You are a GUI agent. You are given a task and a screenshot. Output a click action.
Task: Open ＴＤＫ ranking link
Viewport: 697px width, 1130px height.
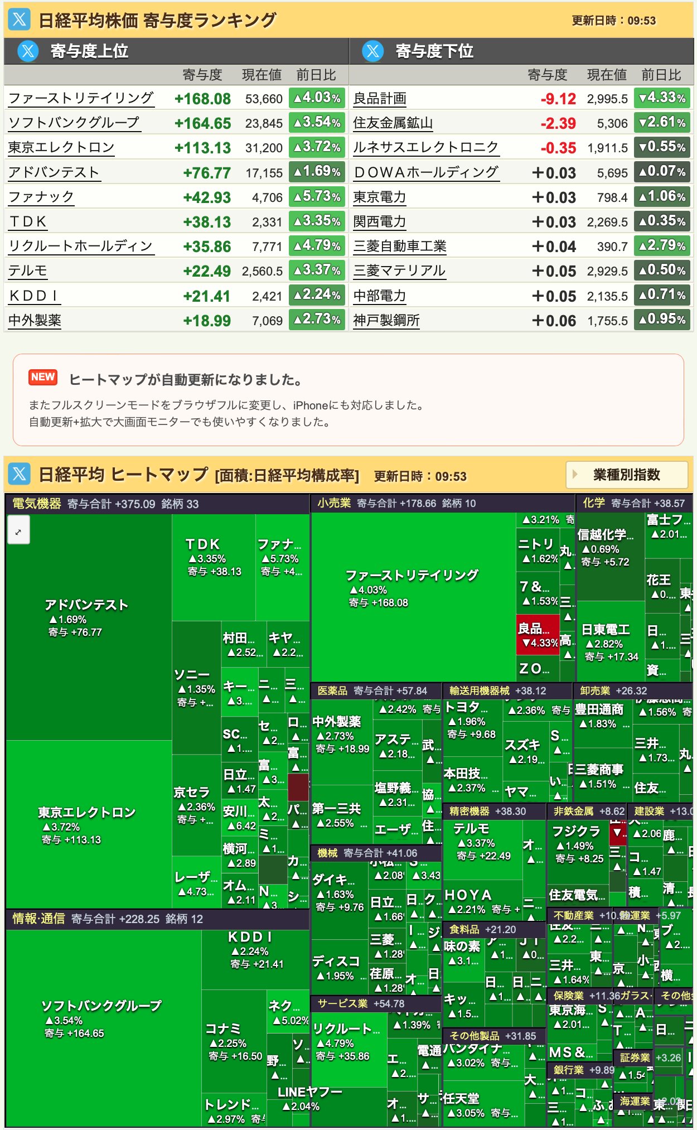pos(28,221)
